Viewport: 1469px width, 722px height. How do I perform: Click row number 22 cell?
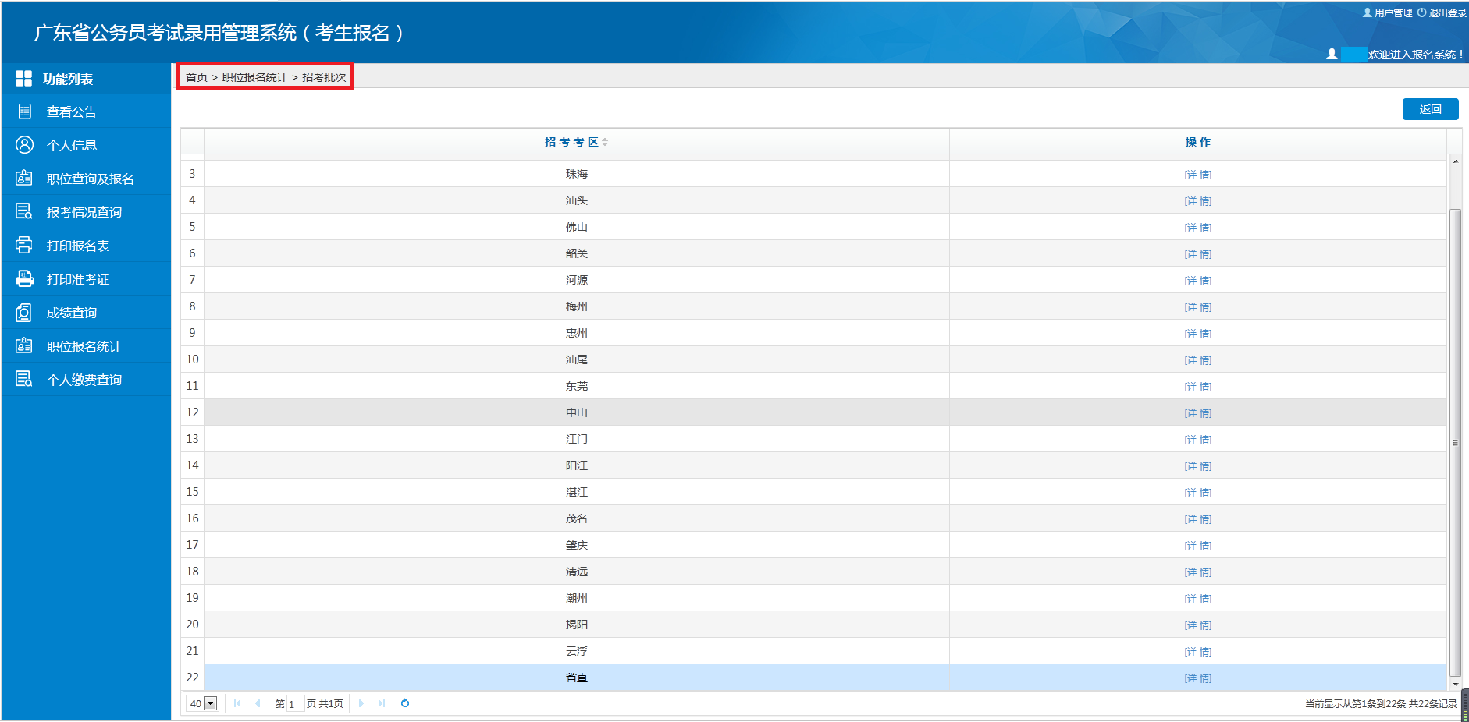192,678
